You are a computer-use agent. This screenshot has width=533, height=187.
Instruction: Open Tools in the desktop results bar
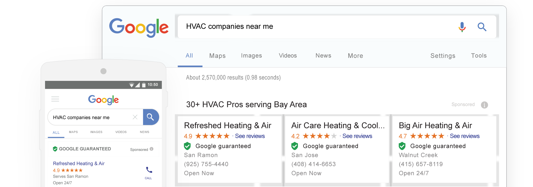[x=479, y=56]
